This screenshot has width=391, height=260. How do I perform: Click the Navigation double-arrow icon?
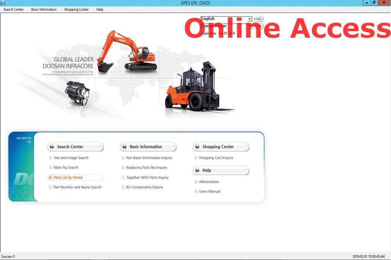click(x=29, y=142)
